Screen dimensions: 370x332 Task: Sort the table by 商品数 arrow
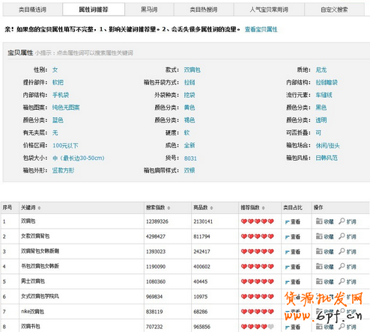211,208
